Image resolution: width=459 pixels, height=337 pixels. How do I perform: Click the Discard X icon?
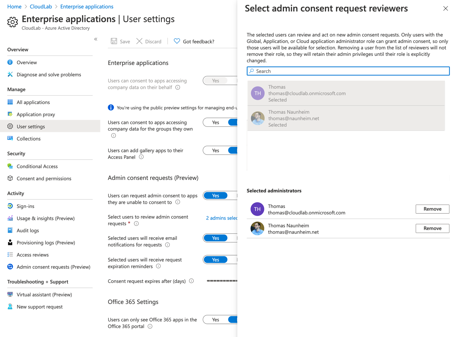click(139, 41)
